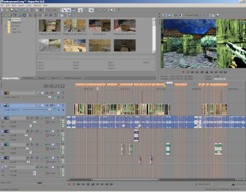Open the media search magnifier tool
The height and width of the screenshot is (192, 246).
pyautogui.click(x=70, y=15)
